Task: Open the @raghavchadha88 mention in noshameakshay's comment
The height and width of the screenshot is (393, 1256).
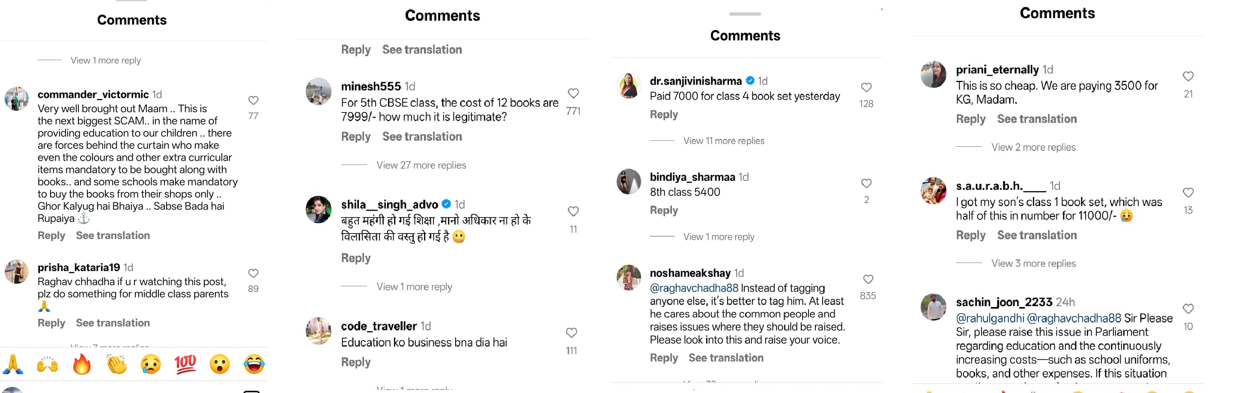Action: [x=693, y=288]
